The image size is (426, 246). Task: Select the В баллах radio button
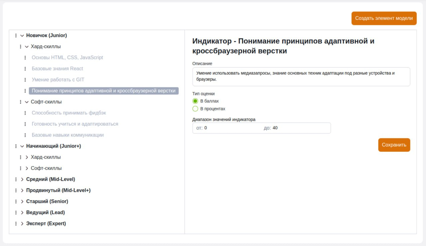[x=195, y=101]
